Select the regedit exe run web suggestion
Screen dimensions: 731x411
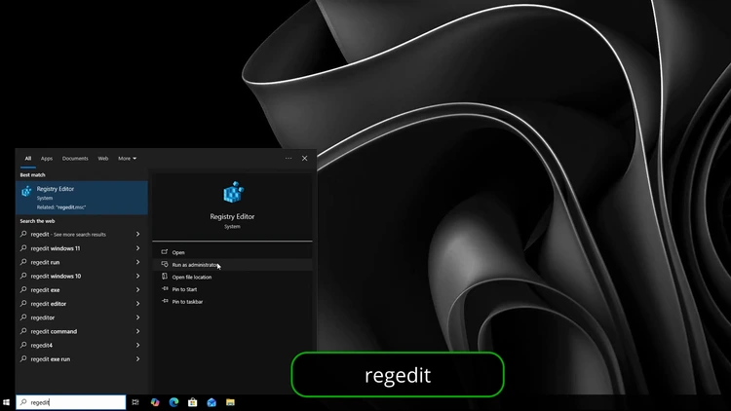(82, 358)
